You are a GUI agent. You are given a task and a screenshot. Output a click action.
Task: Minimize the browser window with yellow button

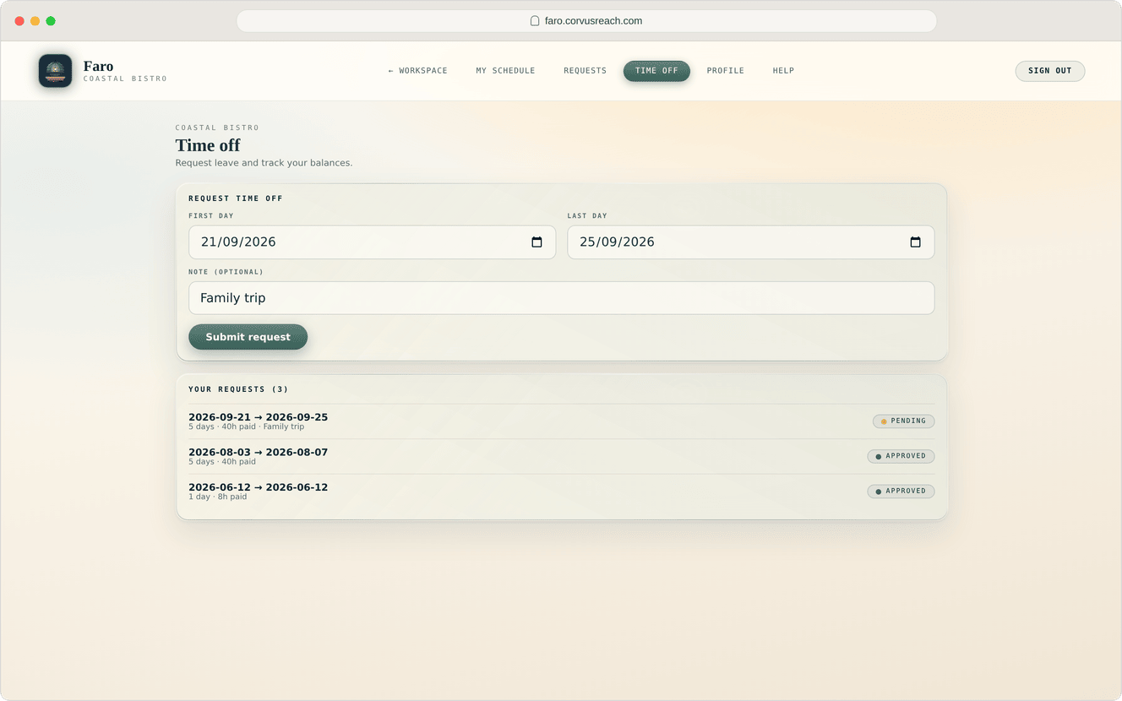pos(35,21)
